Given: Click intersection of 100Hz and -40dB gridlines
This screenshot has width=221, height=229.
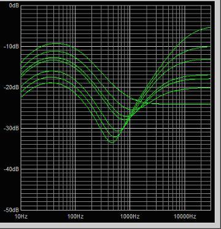Looking at the screenshot, I should [x=76, y=169].
